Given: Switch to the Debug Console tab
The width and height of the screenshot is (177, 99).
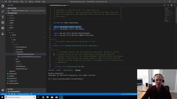Looking at the screenshot, I should tap(68, 70).
